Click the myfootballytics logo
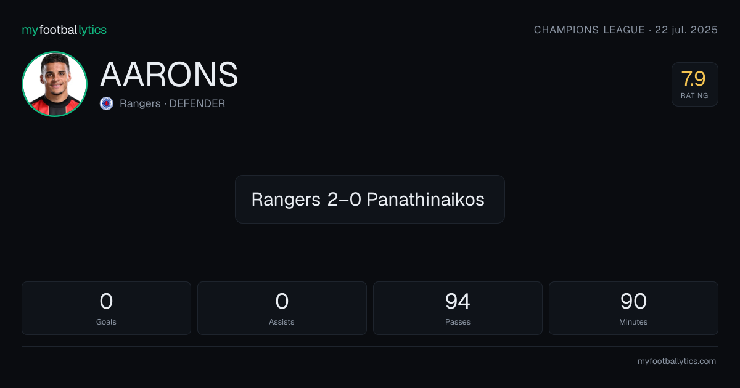The height and width of the screenshot is (388, 740). coord(64,30)
